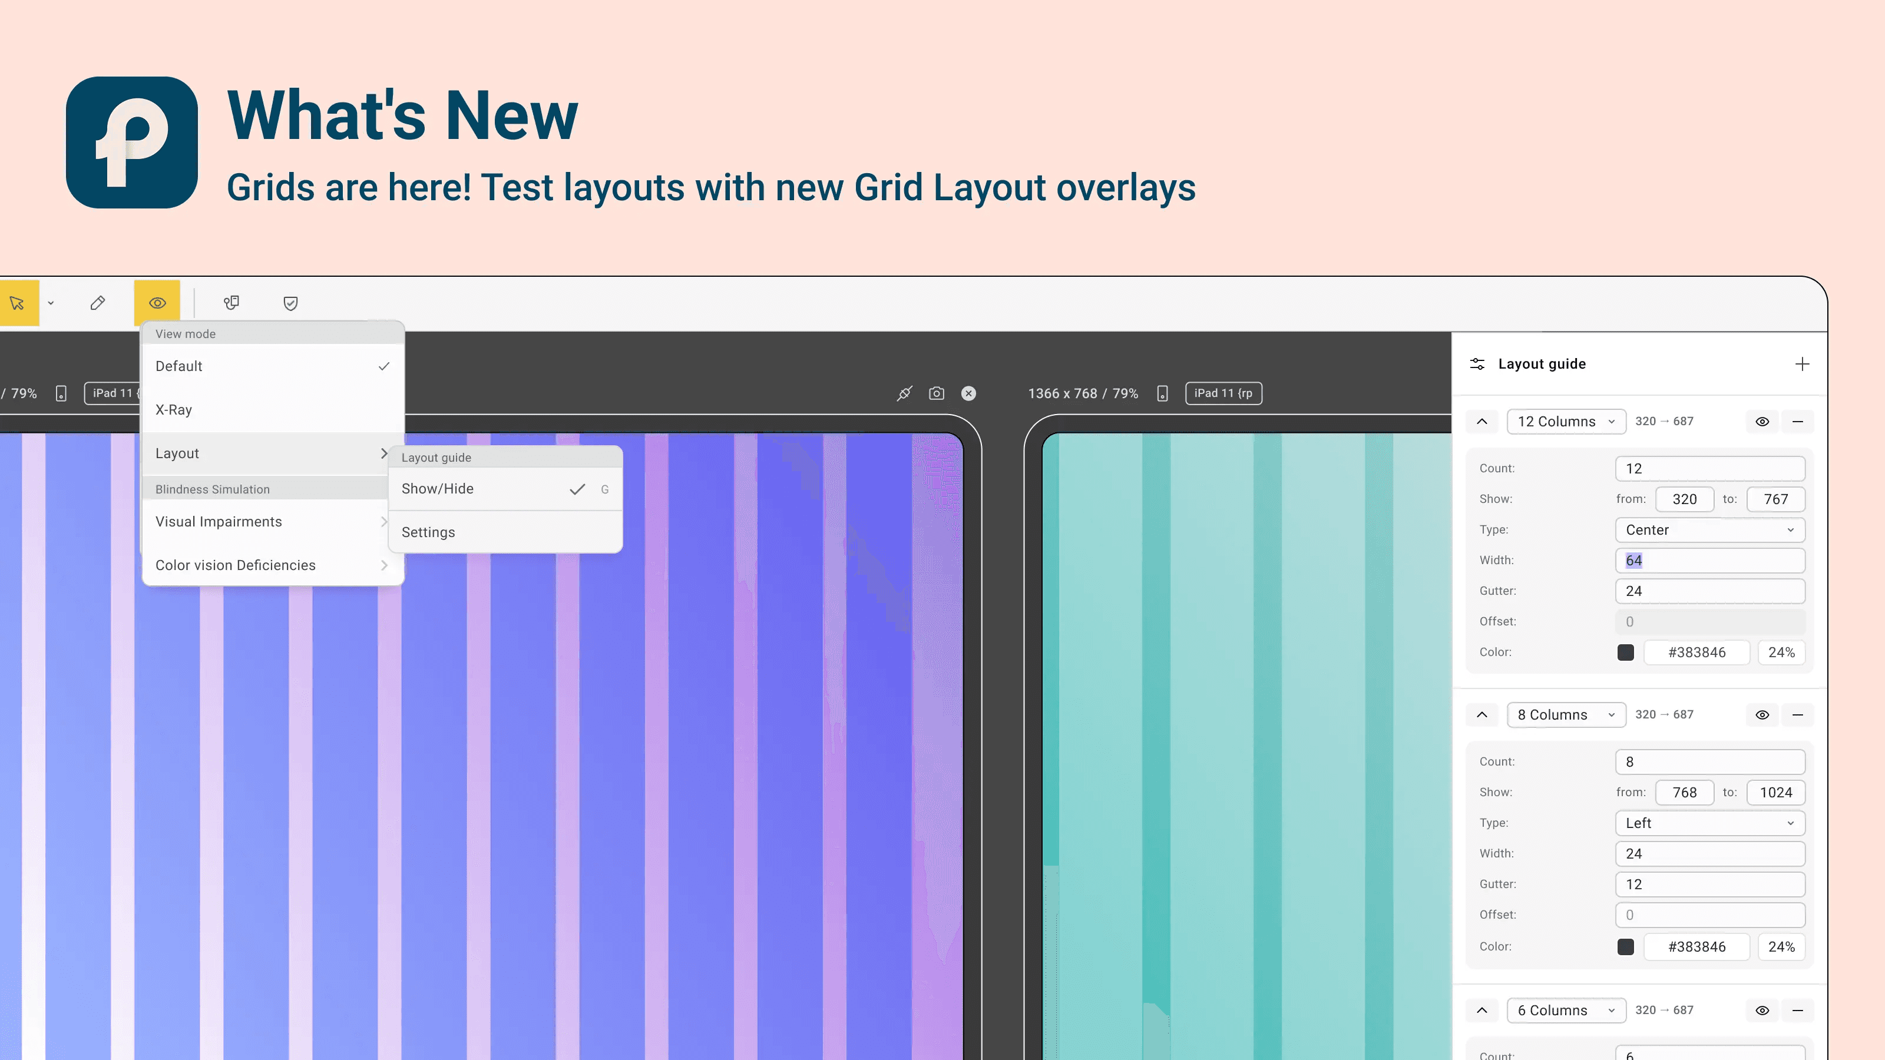
Task: Click the iPad 11 device button on right pane
Action: 1223,393
